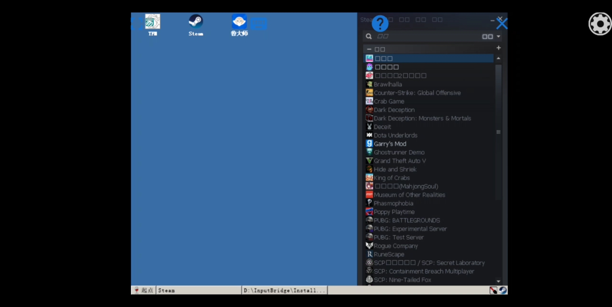The width and height of the screenshot is (612, 307).
Task: Select Museum of Other Realities
Action: 428,195
